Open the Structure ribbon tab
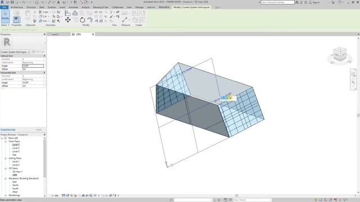The width and height of the screenshot is (360, 202). click(31, 7)
